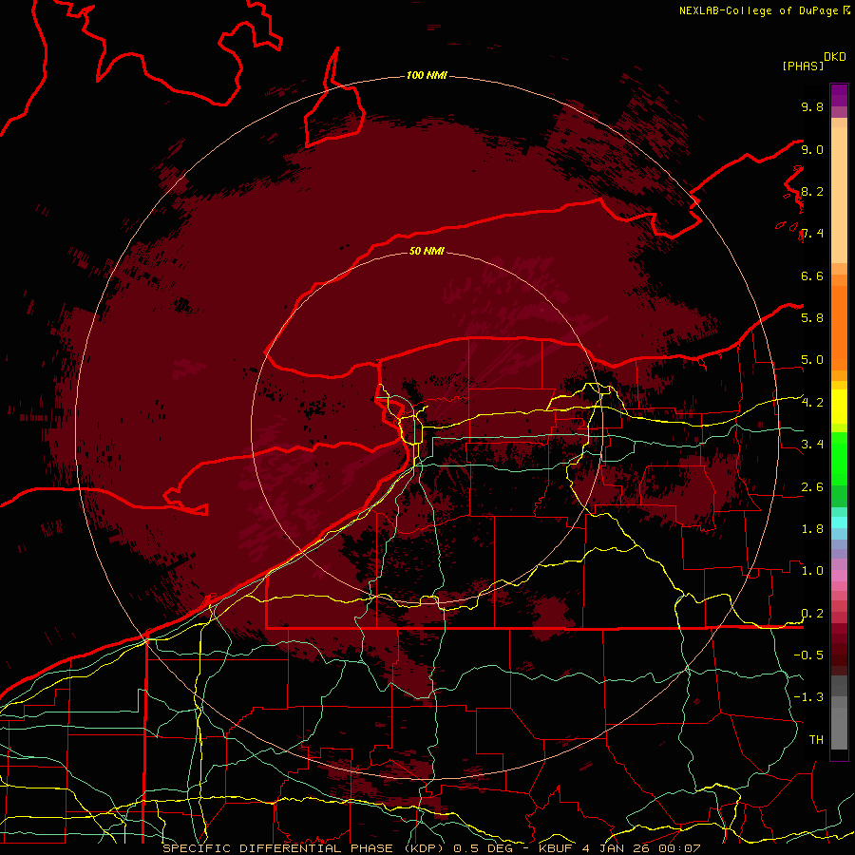
Task: Click the 7.4 value on the scale
Action: [x=812, y=234]
